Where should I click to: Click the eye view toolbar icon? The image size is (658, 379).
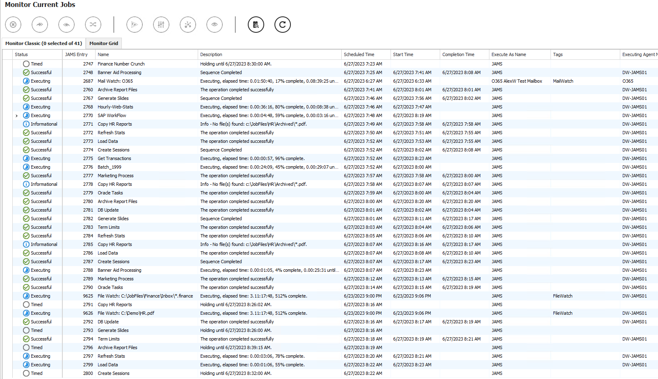tap(215, 25)
